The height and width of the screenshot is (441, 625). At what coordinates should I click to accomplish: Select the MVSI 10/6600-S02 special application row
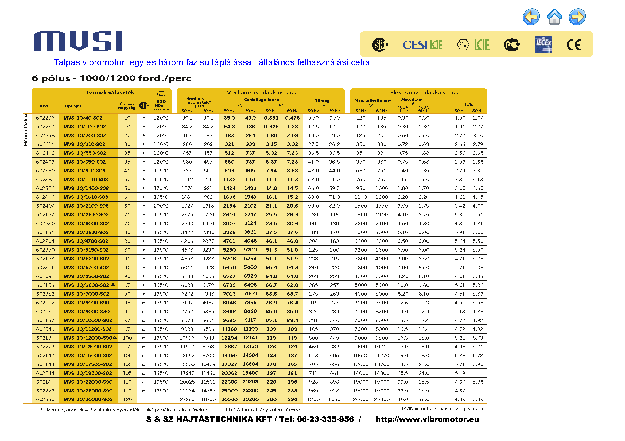tap(86, 285)
